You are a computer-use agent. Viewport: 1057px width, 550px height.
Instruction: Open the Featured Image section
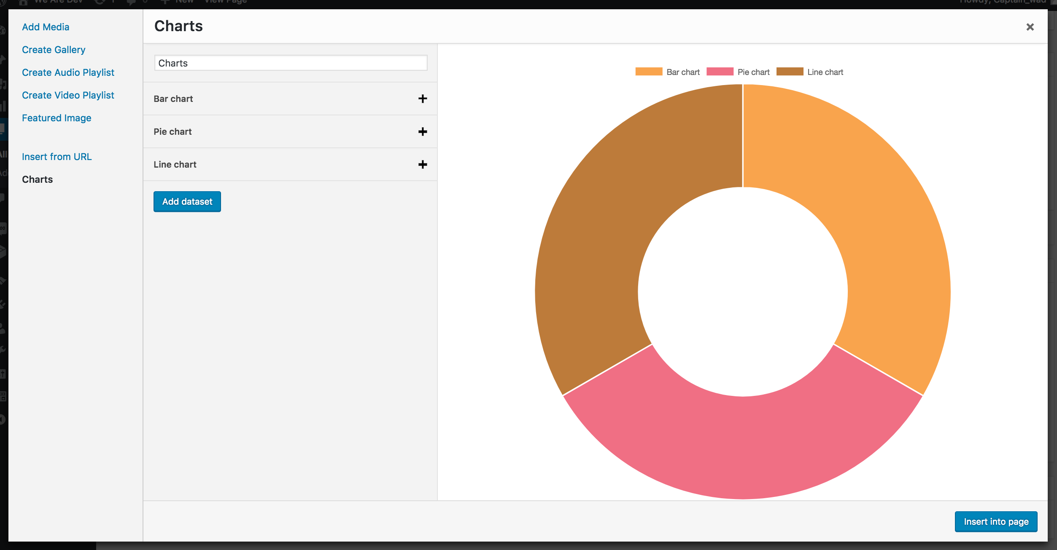[x=57, y=118]
